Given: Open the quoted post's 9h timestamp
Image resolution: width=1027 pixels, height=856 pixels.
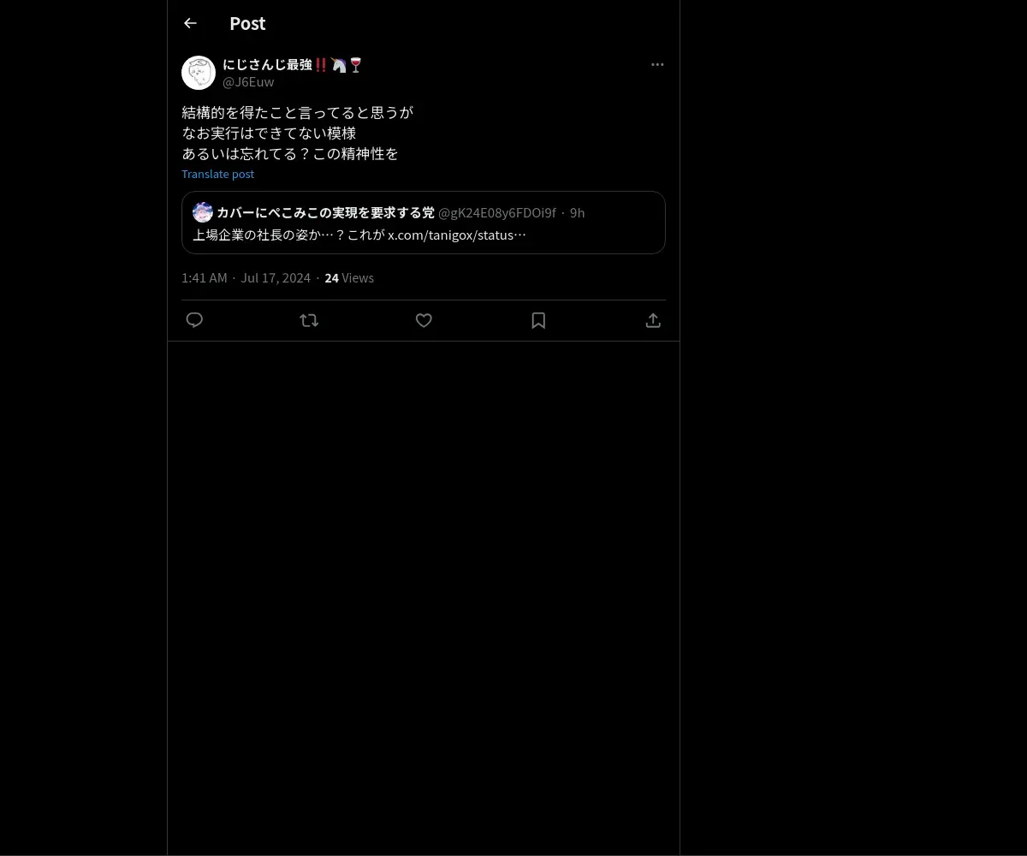Looking at the screenshot, I should tap(578, 212).
